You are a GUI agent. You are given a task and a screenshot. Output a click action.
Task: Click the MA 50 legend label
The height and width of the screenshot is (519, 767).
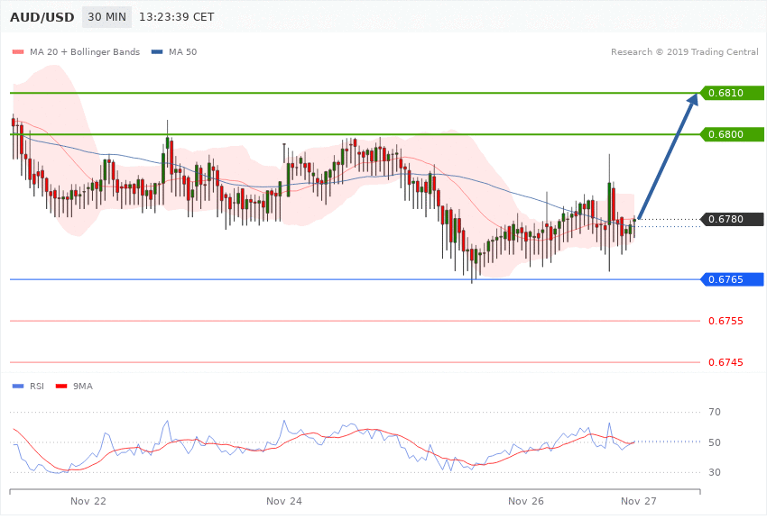coord(182,51)
